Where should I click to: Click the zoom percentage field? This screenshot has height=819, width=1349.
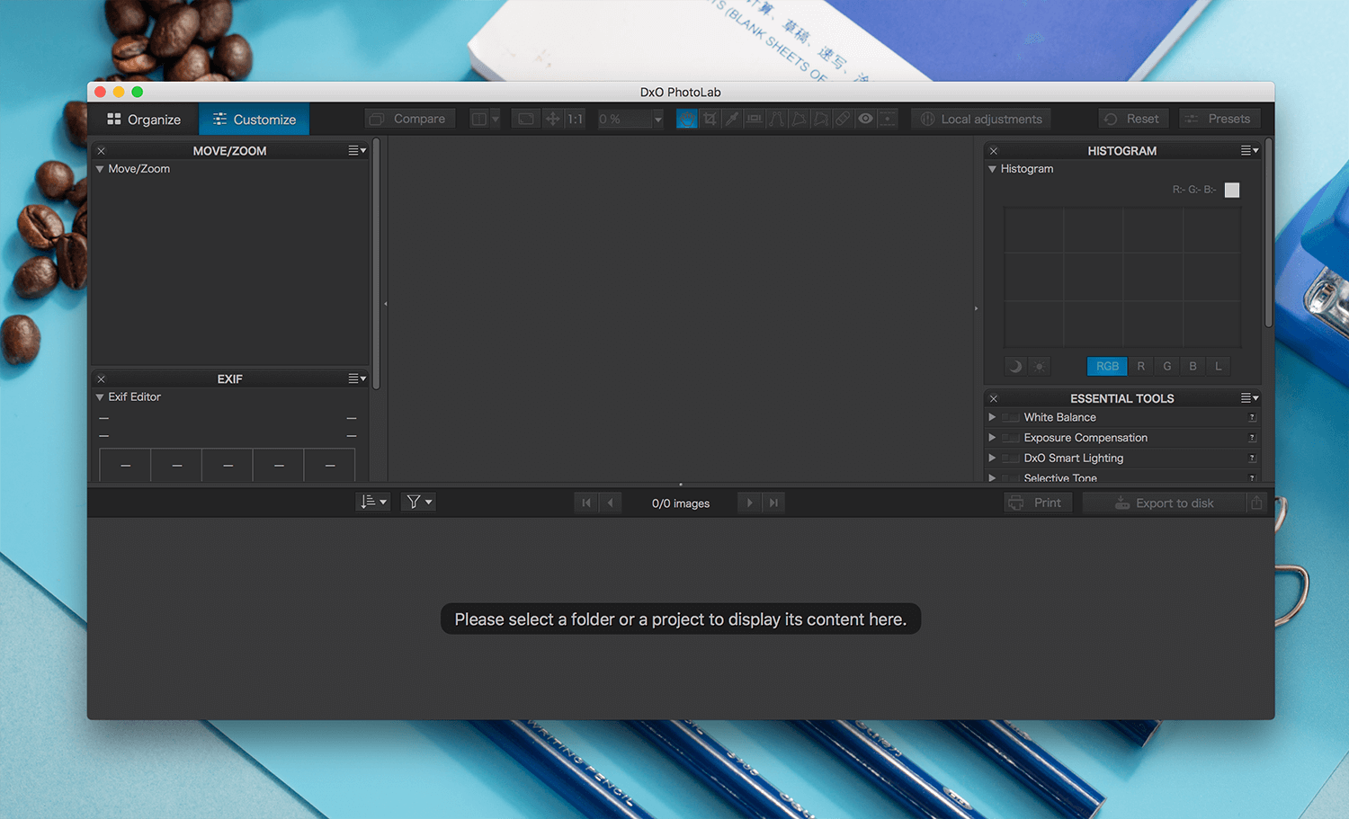(x=624, y=119)
